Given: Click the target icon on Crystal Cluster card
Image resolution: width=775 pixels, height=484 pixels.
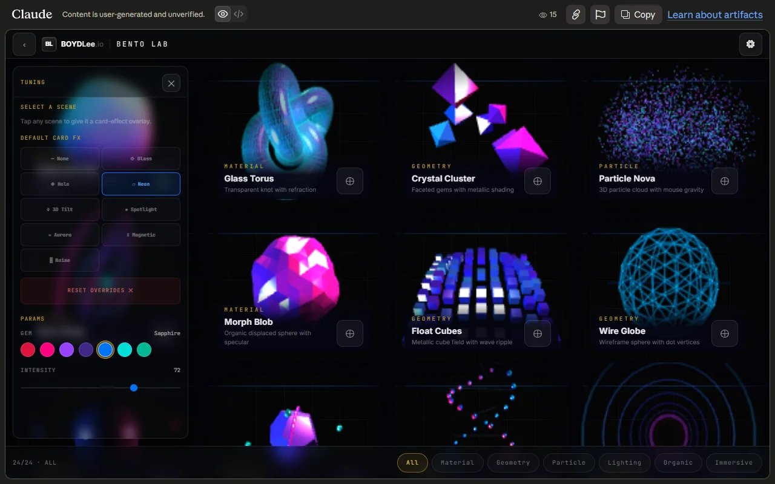Looking at the screenshot, I should pos(538,181).
